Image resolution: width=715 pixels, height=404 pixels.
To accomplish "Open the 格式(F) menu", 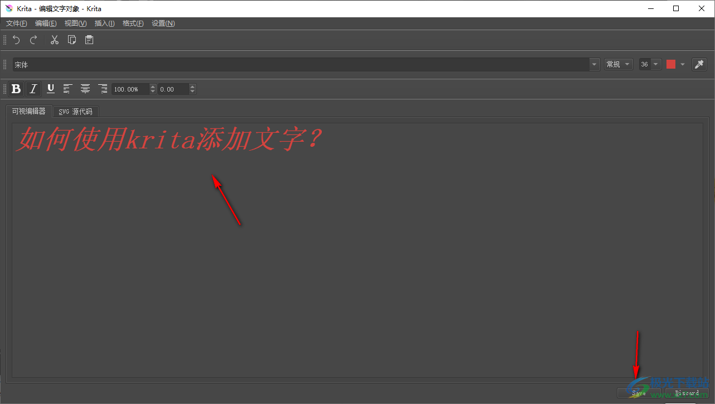I will coord(133,23).
